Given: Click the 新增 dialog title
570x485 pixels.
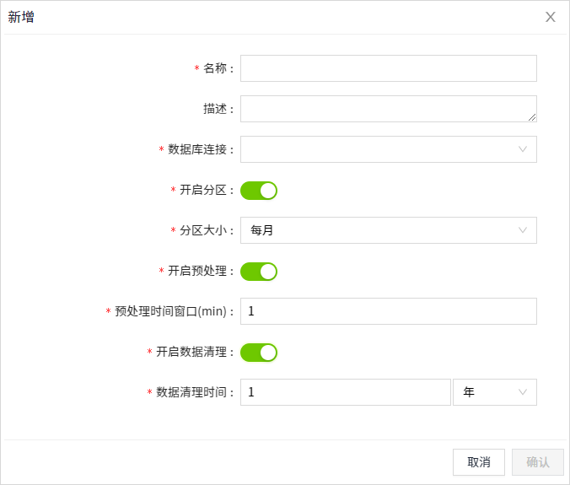Looking at the screenshot, I should point(22,17).
